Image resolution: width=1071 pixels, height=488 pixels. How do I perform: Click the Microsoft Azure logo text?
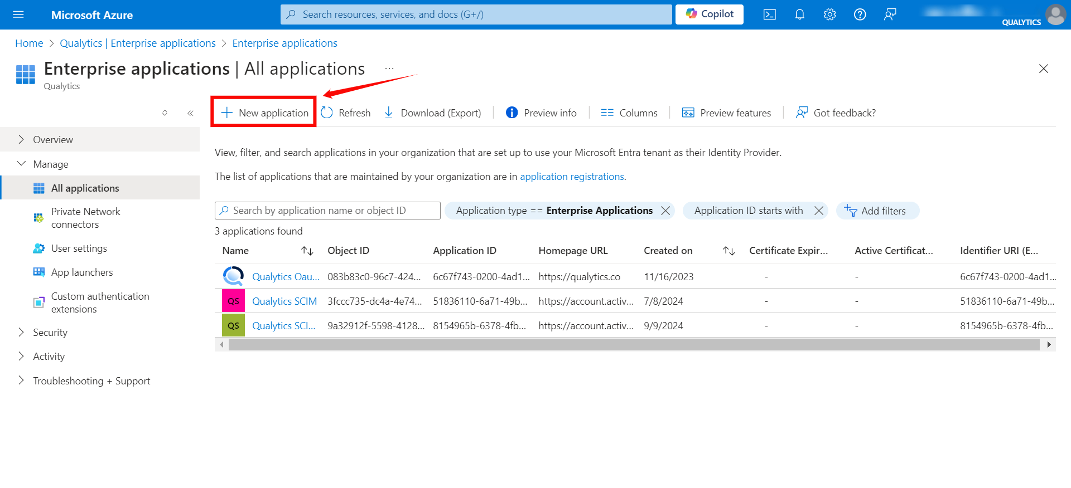click(92, 15)
